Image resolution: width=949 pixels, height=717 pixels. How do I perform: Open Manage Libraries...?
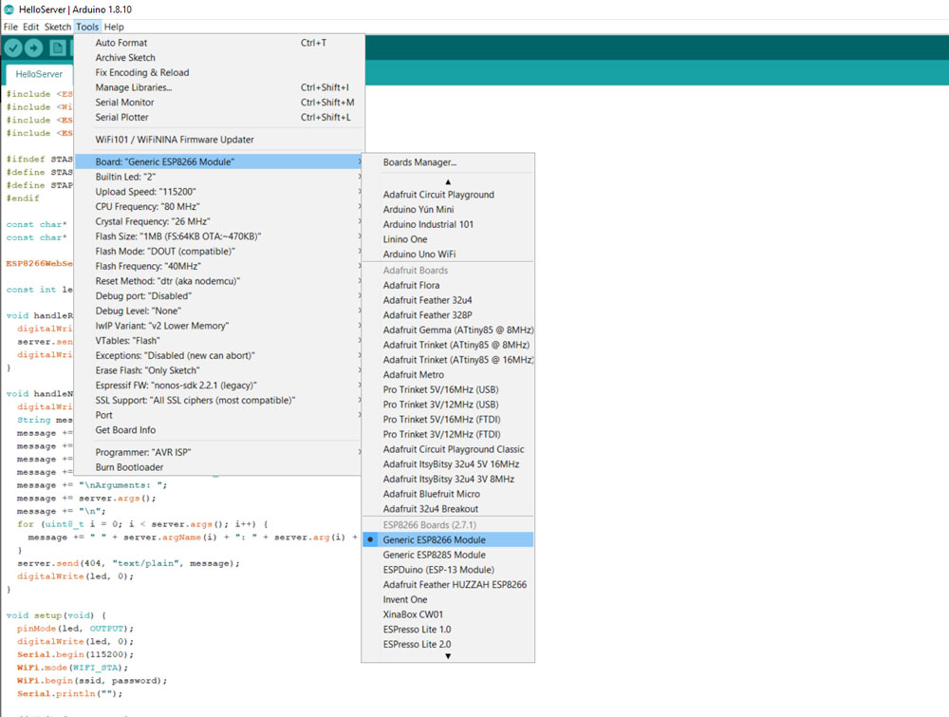coord(219,87)
